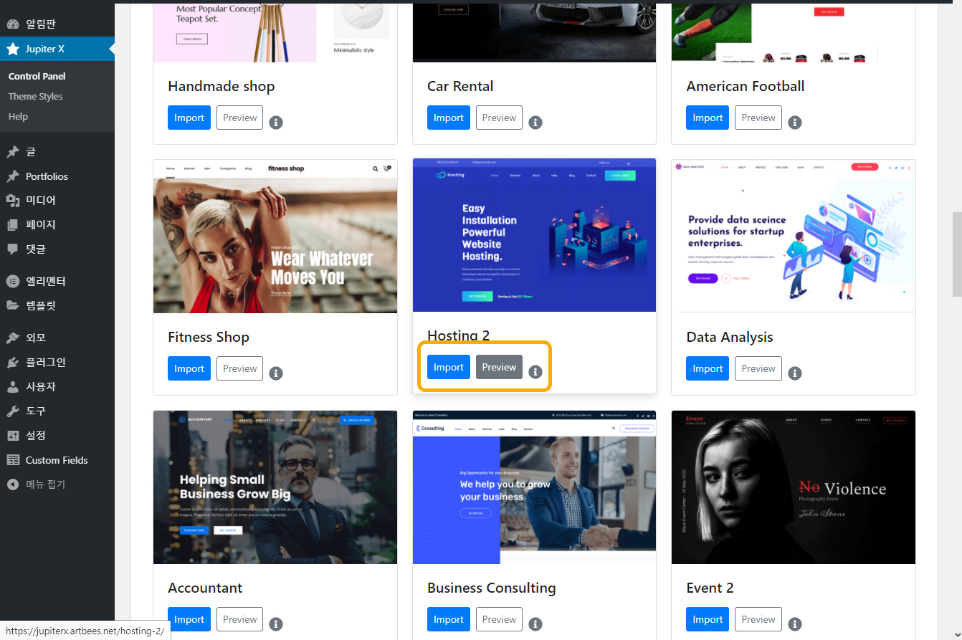Import the Data Analysis template
Screen dimensions: 962x640
coord(708,368)
